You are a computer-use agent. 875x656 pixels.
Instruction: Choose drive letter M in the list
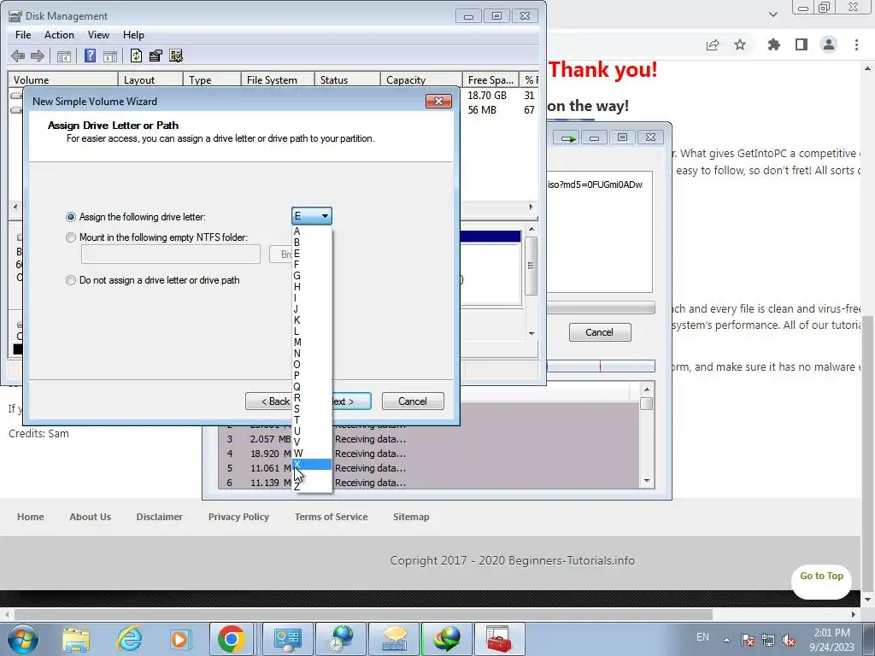312,342
